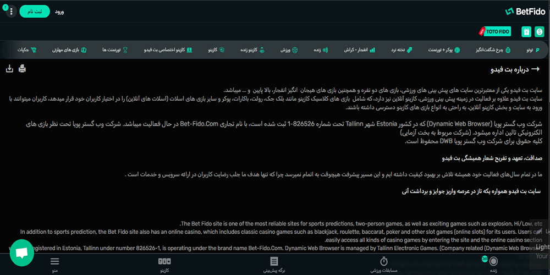Open the three-dot options menu

(x=10, y=12)
